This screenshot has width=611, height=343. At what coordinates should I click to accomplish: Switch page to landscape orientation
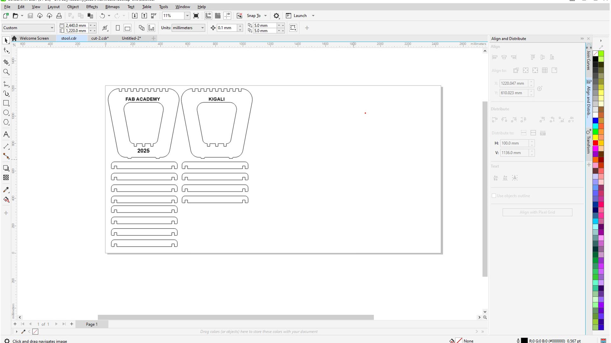coord(127,28)
